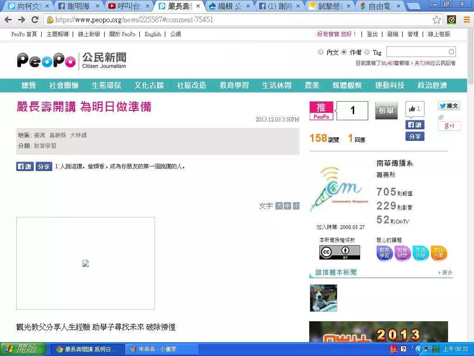The height and width of the screenshot is (356, 474).
Task: Set font size to medium (中)
Action: click(287, 206)
